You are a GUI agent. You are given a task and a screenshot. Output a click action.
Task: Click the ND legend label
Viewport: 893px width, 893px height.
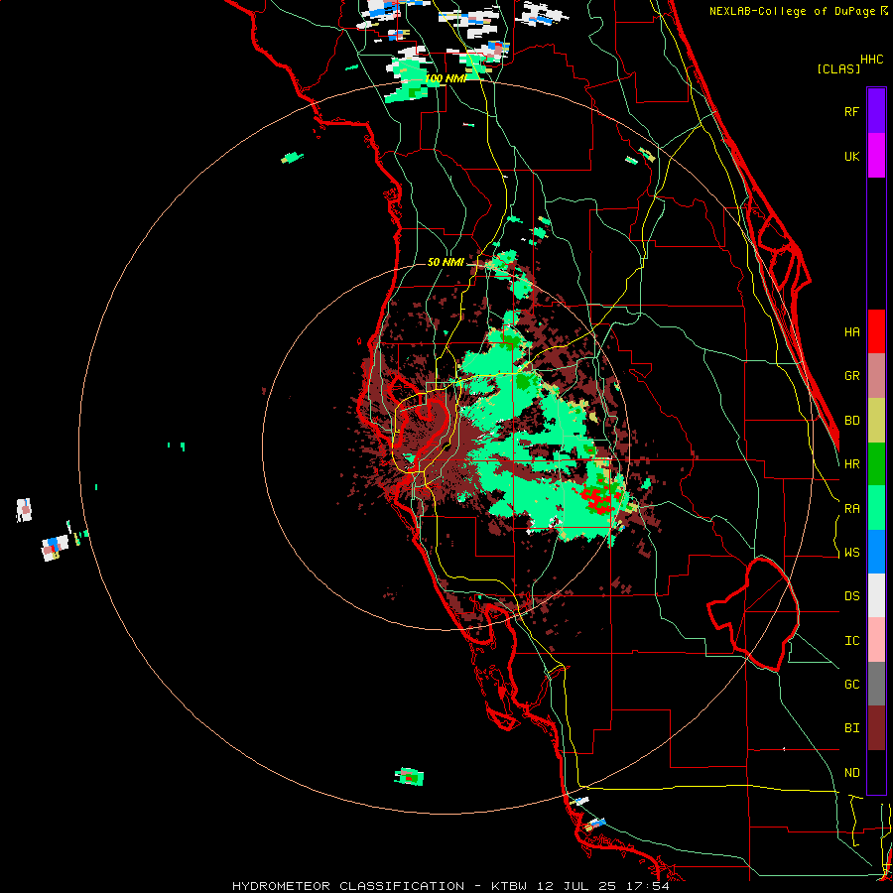(x=851, y=773)
